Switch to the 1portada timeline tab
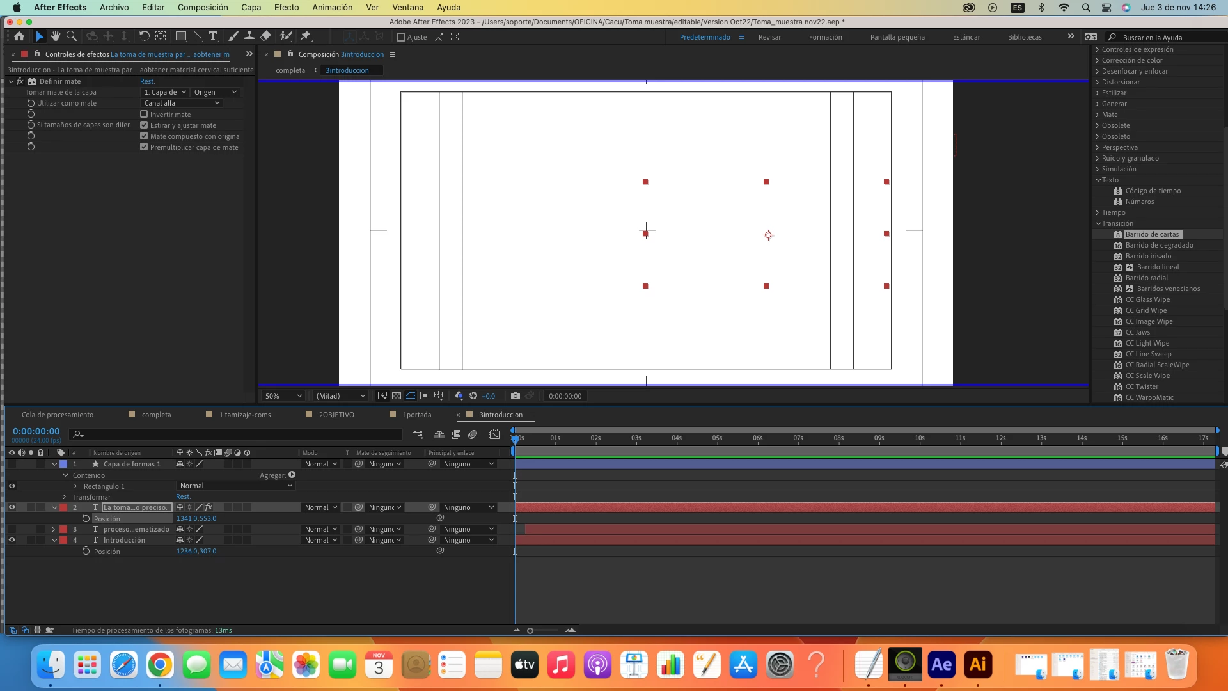1228x691 pixels. [x=416, y=415]
